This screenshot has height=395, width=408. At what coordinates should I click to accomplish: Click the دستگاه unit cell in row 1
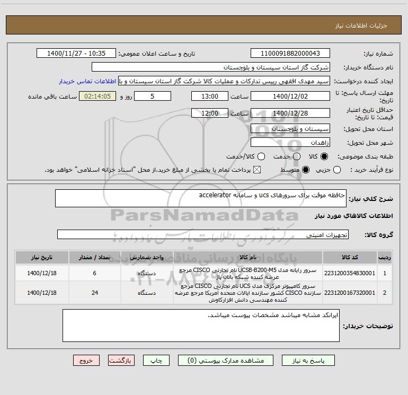point(147,273)
